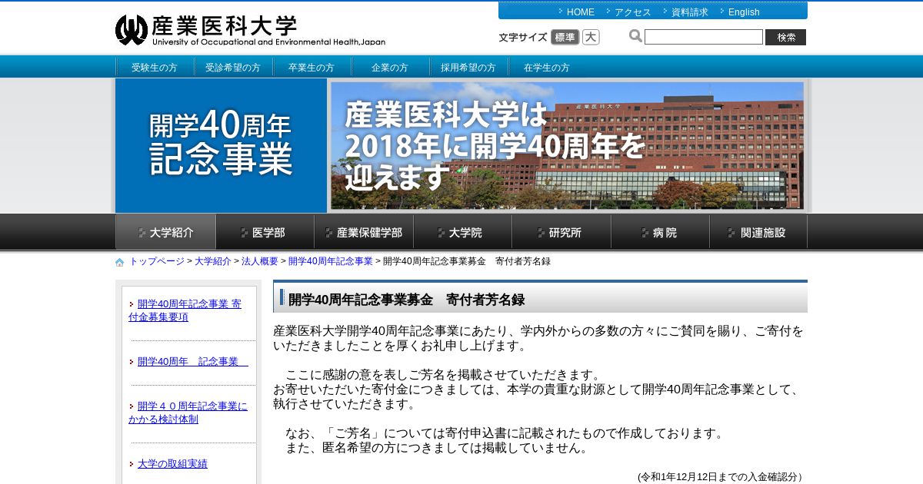
Task: Click the home icon in breadcrumb
Action: click(120, 262)
